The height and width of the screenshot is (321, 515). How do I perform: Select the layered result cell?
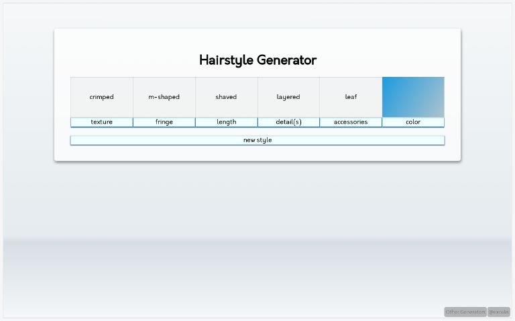click(x=288, y=97)
